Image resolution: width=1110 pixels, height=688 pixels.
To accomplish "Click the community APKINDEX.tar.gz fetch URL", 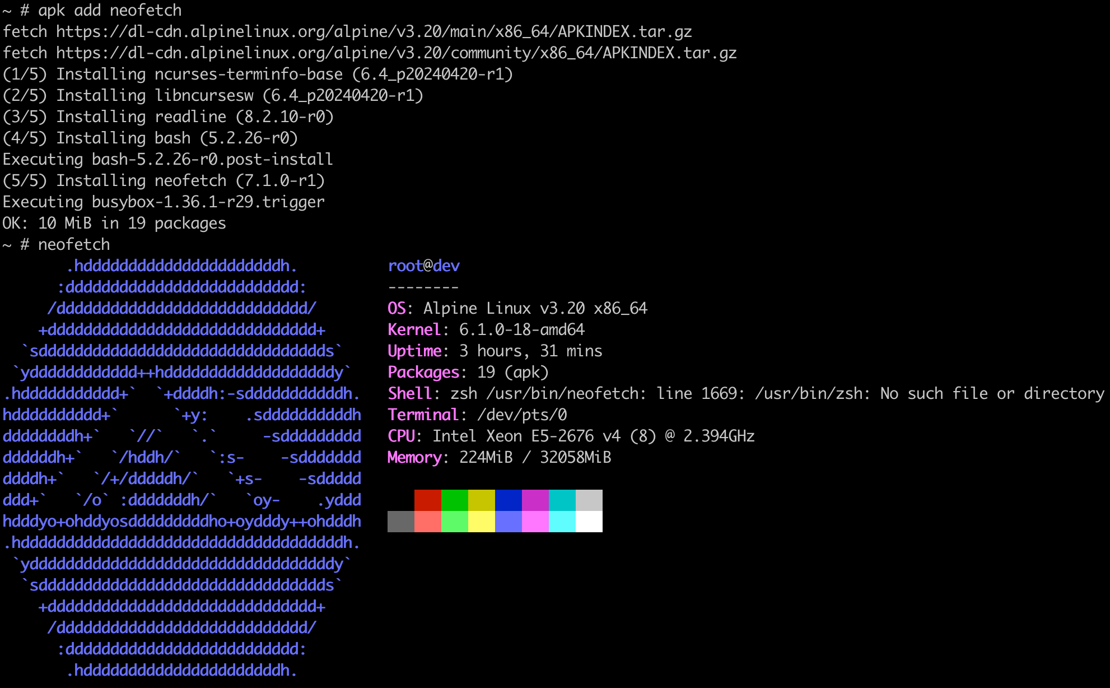I will [x=396, y=53].
